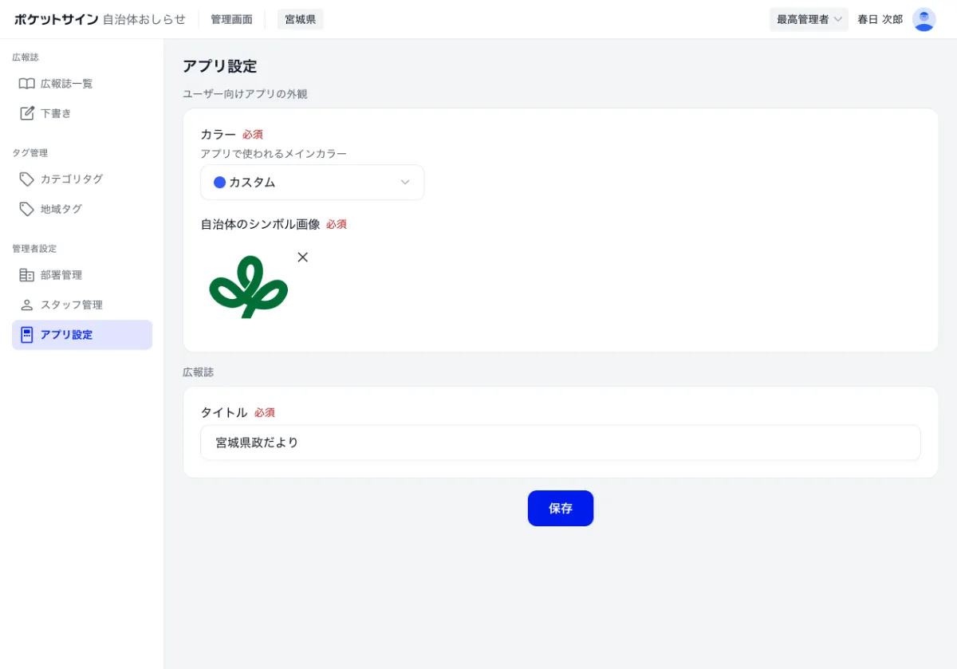Image resolution: width=957 pixels, height=669 pixels.
Task: Click the 宮城県政だより title input field
Action: [x=561, y=442]
